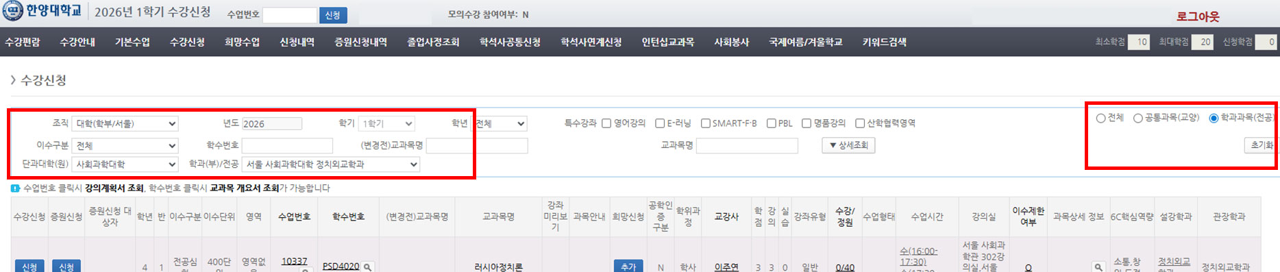
Task: Select the 전체 radio button
Action: [x=1100, y=119]
